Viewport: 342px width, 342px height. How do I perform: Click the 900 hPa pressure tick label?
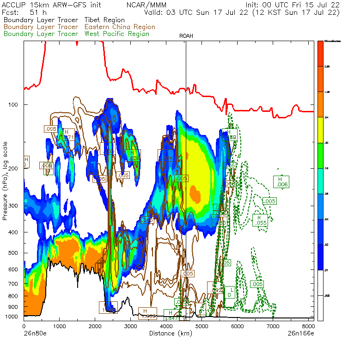click(x=13, y=307)
